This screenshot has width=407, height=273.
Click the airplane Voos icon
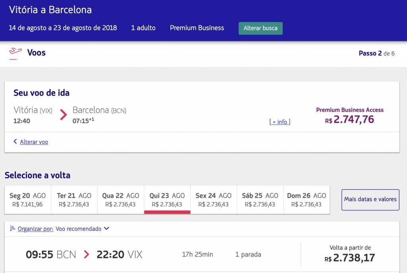pos(16,52)
